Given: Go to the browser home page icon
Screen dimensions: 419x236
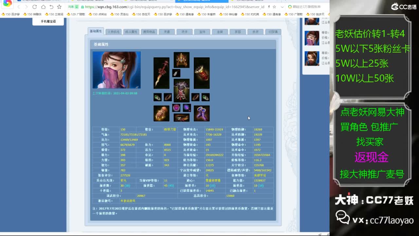Looking at the screenshot, I should coord(43,7).
